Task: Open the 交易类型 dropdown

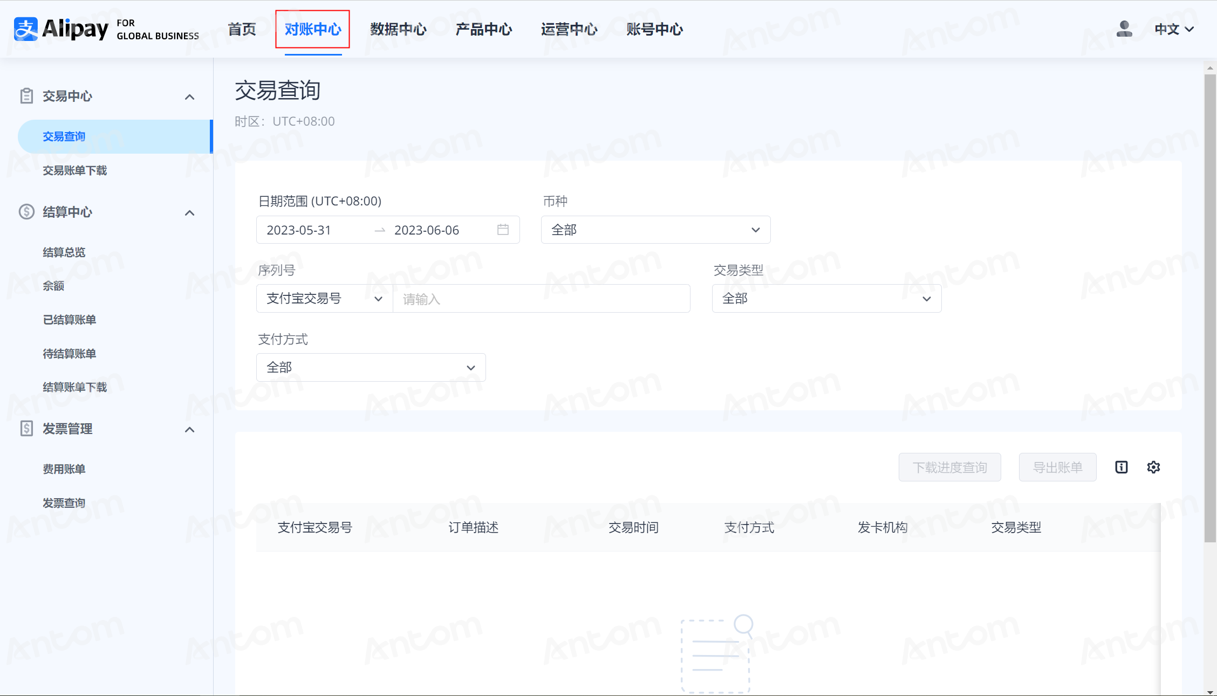Action: (826, 298)
